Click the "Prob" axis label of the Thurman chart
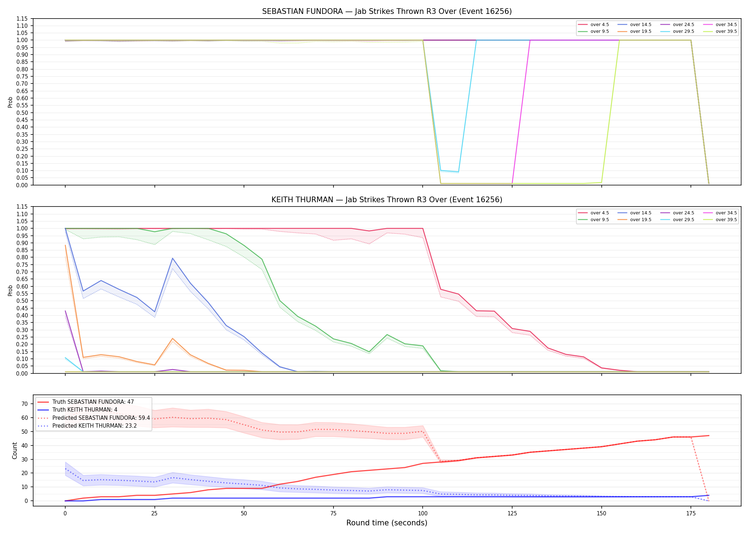Viewport: 749px width, 535px height. coord(10,290)
